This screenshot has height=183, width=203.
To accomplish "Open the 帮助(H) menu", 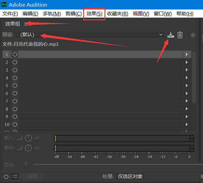I will pyautogui.click(x=185, y=14).
